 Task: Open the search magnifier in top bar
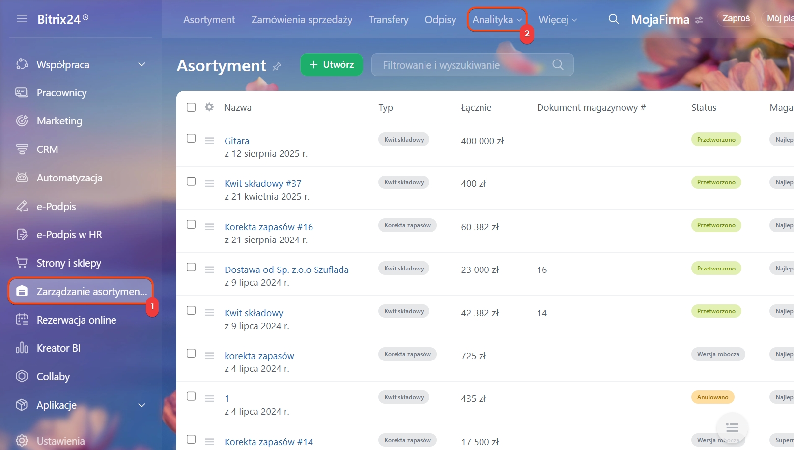613,19
